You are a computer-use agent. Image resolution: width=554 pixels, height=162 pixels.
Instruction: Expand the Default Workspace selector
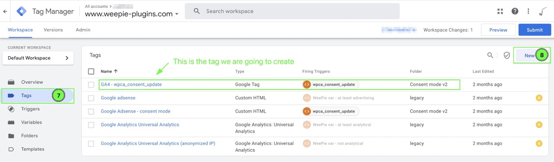(x=38, y=58)
